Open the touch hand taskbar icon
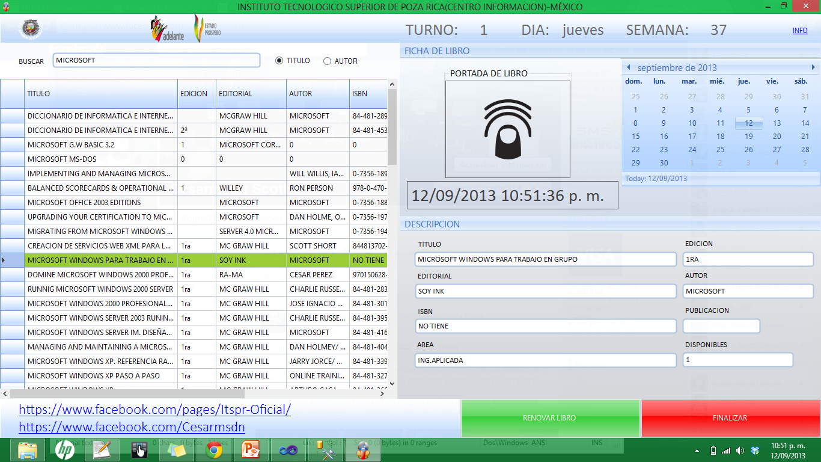The width and height of the screenshot is (821, 462). click(139, 450)
